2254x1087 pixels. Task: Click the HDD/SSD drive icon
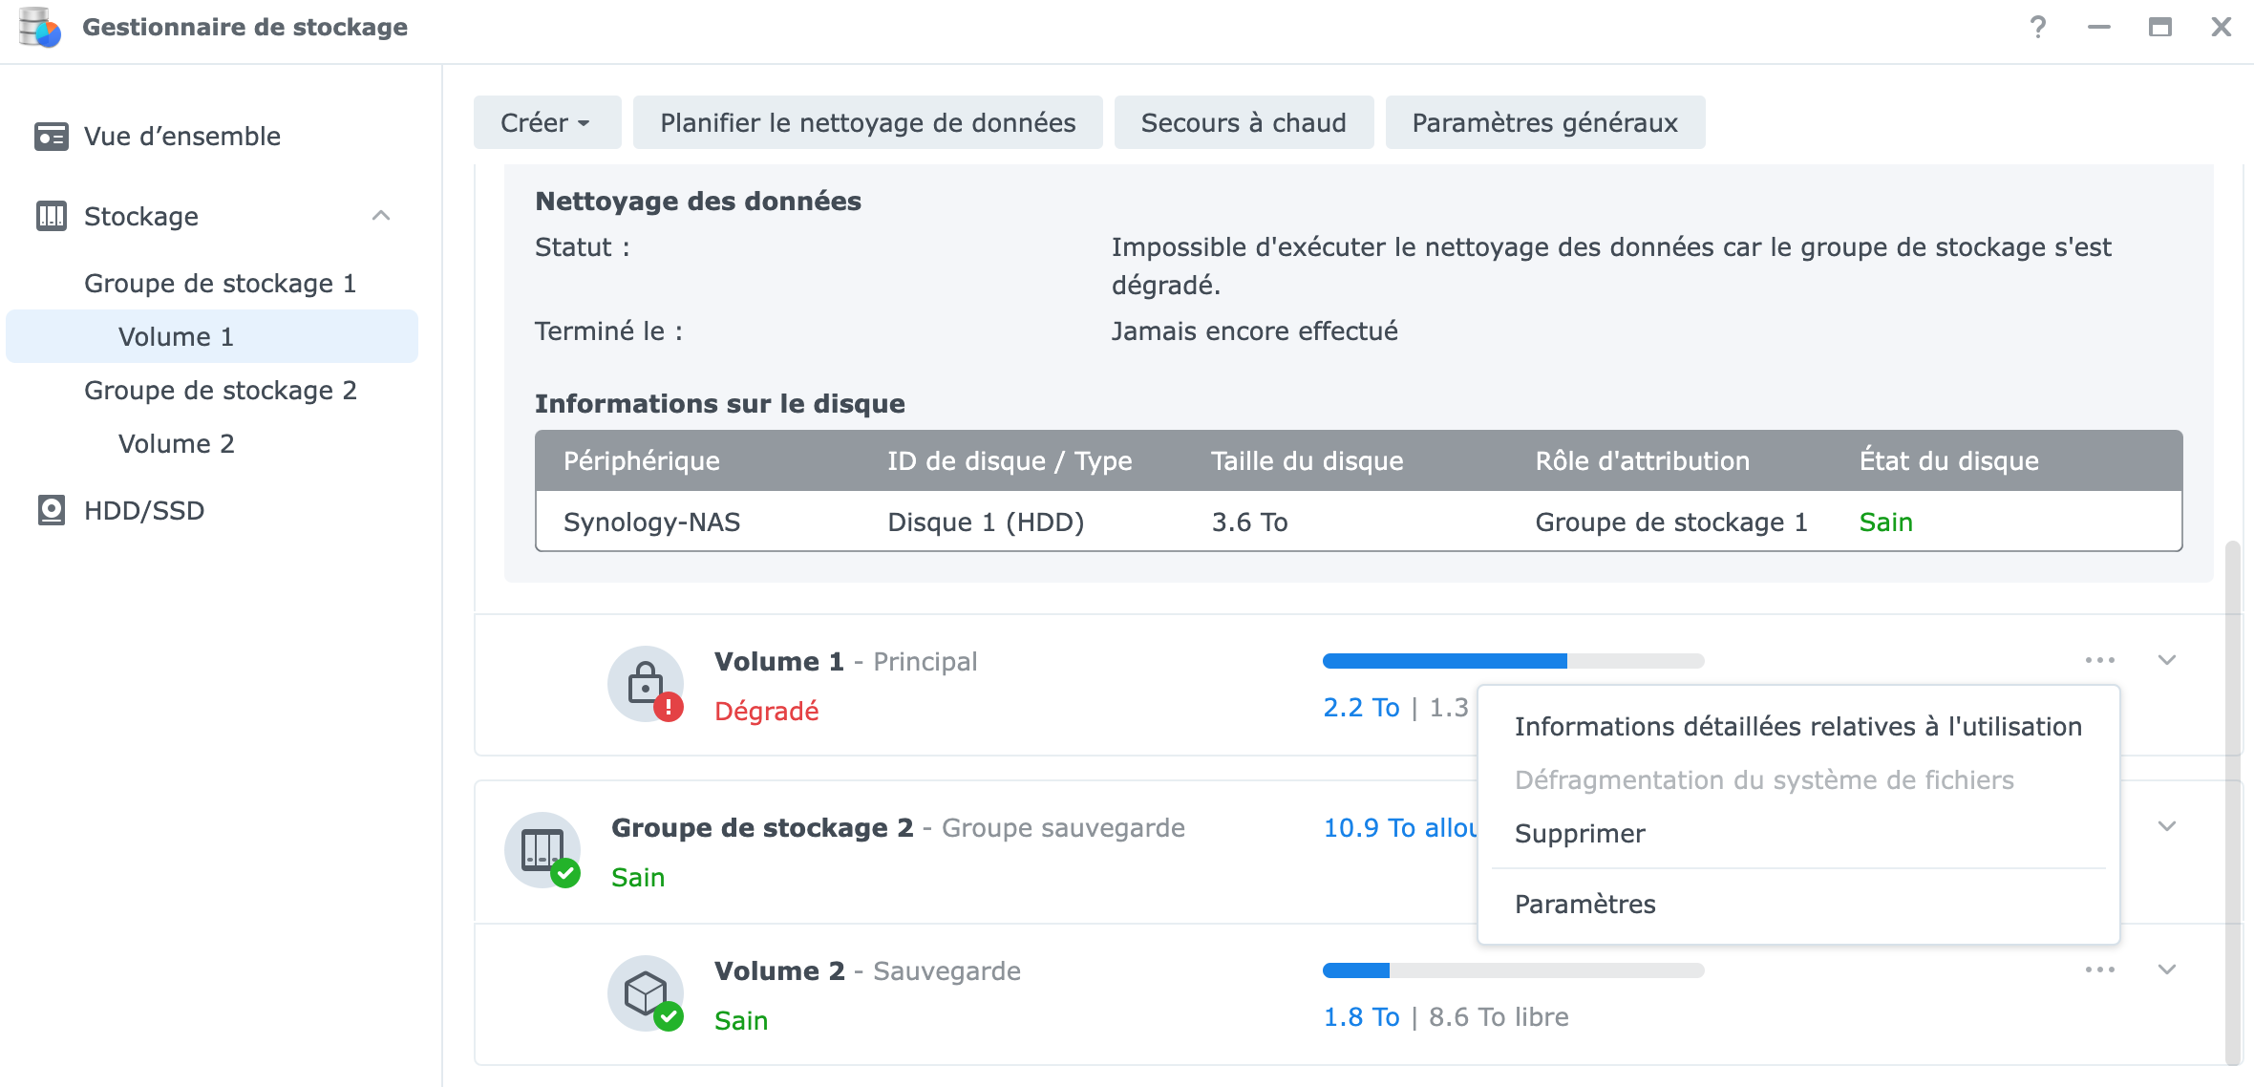point(51,511)
